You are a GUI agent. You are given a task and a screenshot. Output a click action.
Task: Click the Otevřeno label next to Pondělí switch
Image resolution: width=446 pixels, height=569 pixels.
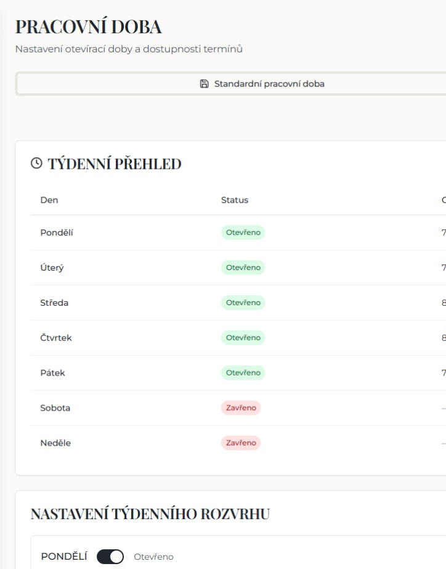click(x=153, y=557)
